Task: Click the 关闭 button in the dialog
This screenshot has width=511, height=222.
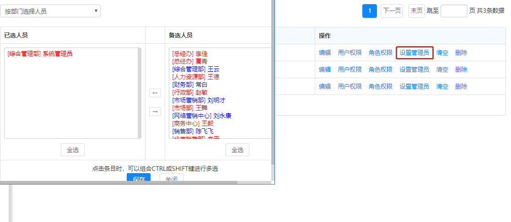Action: point(172,179)
